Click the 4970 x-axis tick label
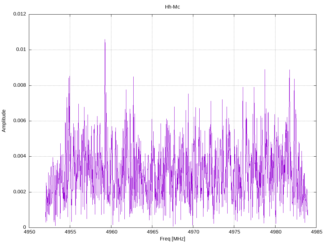The width and height of the screenshot is (325, 243). (x=193, y=232)
